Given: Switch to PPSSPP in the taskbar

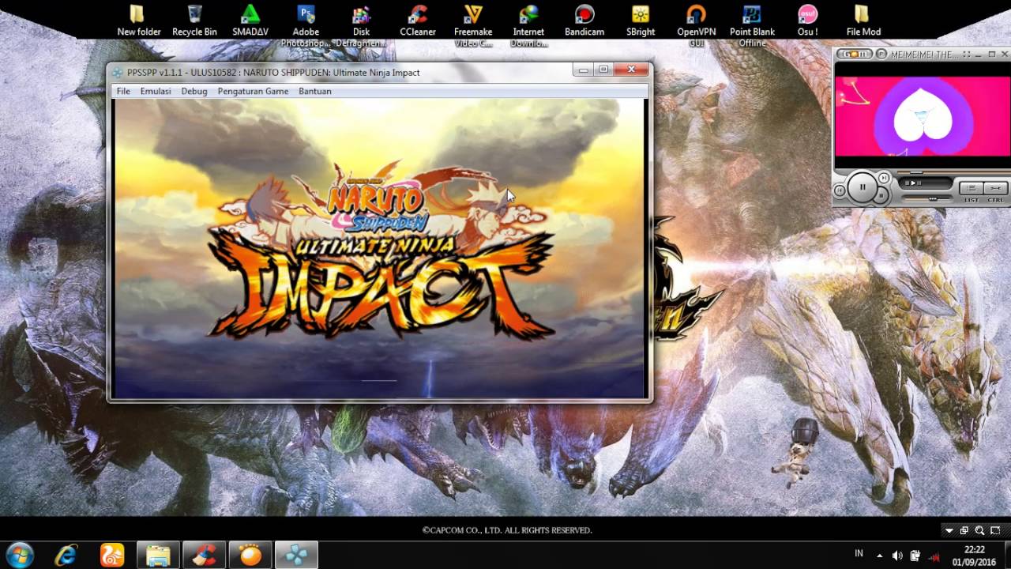Looking at the screenshot, I should pyautogui.click(x=296, y=555).
